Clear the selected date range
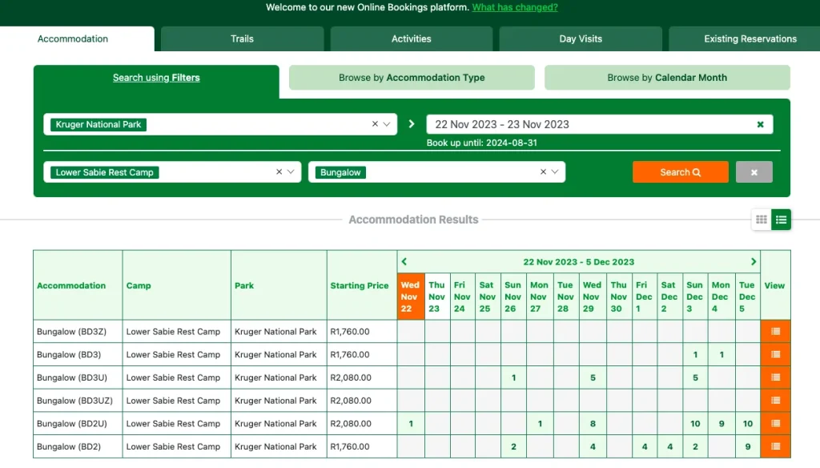Viewport: 820px width, 468px height. [761, 124]
